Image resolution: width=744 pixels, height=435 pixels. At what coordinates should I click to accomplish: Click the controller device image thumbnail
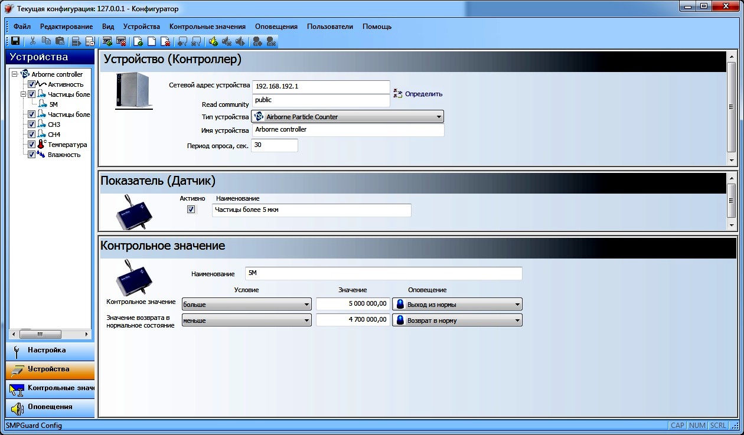click(134, 90)
